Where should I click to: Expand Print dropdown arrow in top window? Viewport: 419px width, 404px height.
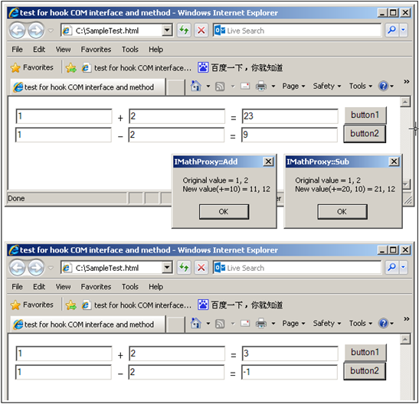pos(273,86)
